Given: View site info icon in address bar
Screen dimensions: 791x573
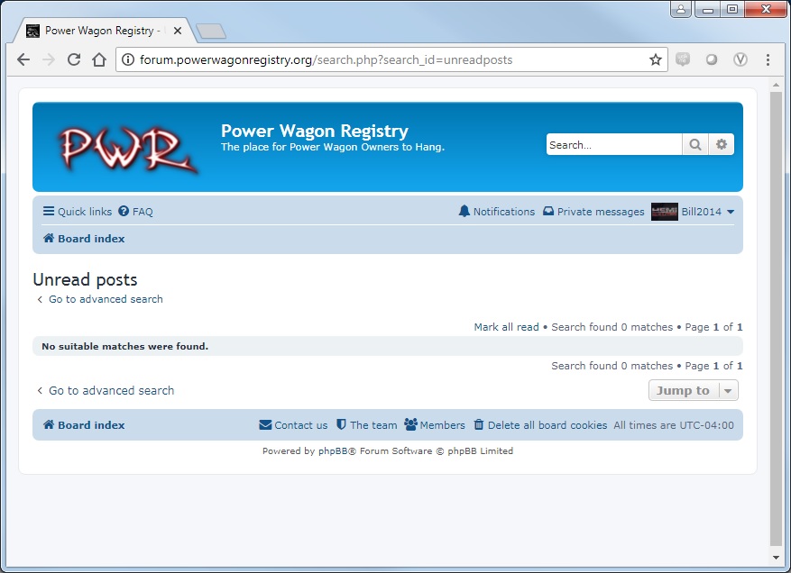Looking at the screenshot, I should (128, 59).
